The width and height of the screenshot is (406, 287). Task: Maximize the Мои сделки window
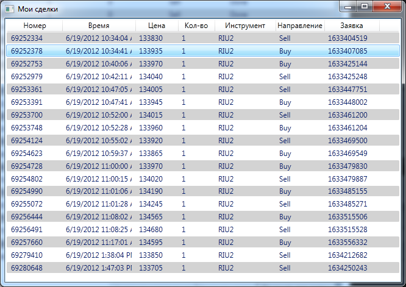click(365, 6)
